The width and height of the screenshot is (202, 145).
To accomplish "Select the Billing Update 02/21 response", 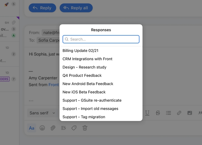I will click(x=81, y=51).
